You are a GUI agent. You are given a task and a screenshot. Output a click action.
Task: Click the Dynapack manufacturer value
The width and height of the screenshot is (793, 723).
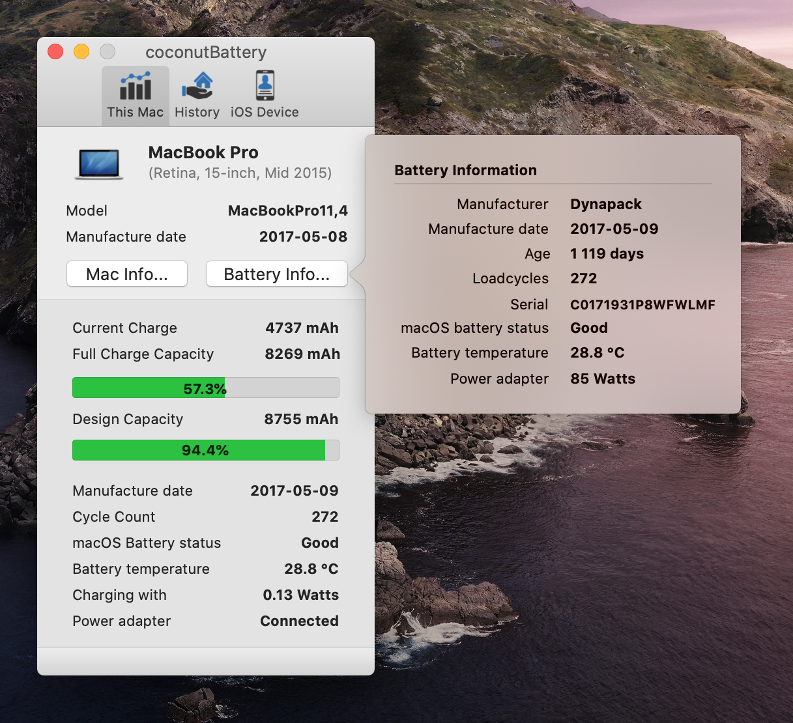click(606, 204)
